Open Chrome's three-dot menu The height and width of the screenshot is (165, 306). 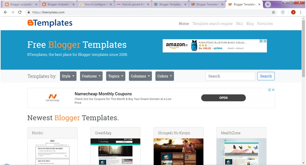pyautogui.click(x=301, y=12)
